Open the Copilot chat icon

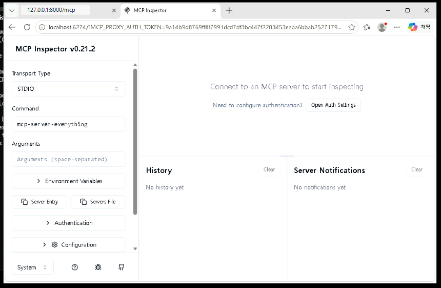(x=419, y=27)
